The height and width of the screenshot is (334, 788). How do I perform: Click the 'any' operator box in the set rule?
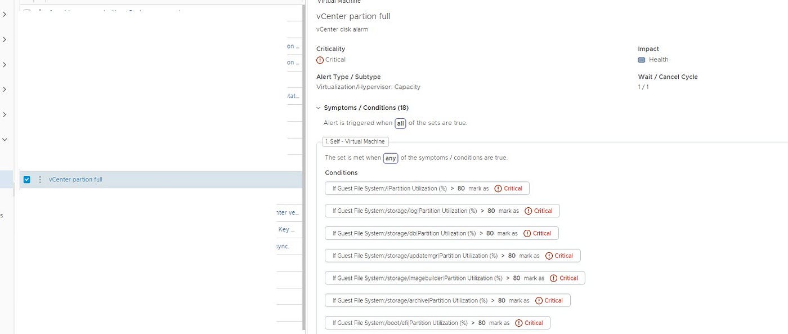click(x=391, y=158)
